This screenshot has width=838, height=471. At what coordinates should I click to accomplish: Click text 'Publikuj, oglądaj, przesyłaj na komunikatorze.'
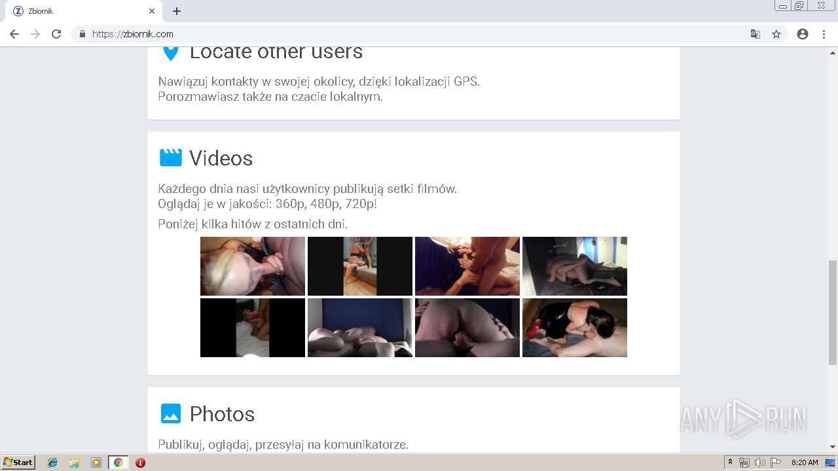pos(283,445)
